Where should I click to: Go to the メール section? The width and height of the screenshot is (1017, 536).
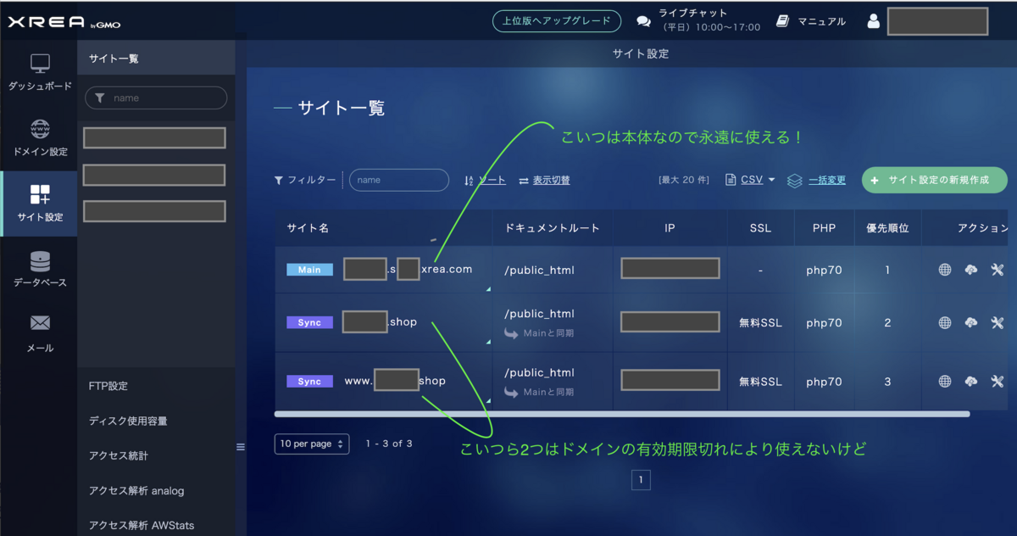(x=38, y=331)
